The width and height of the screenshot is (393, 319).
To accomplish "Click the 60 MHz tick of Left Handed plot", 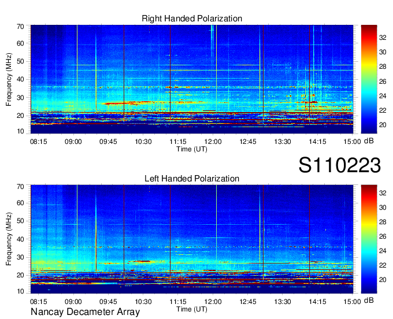I will pos(20,203).
